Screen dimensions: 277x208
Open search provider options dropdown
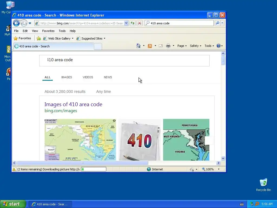coord(222,23)
